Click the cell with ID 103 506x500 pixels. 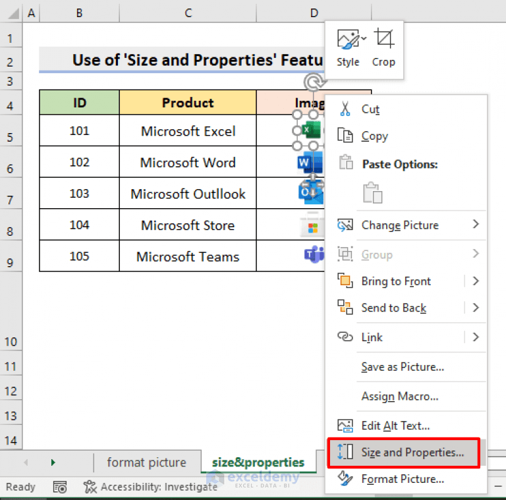79,193
